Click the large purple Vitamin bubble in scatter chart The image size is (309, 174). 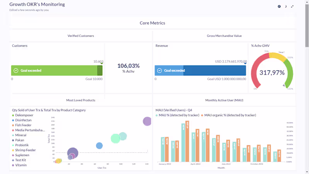pyautogui.click(x=147, y=121)
